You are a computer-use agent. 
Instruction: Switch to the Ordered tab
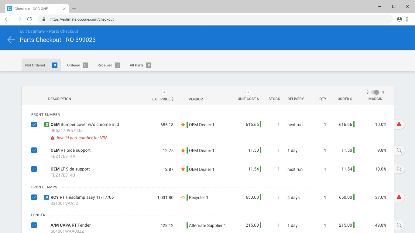(77, 65)
